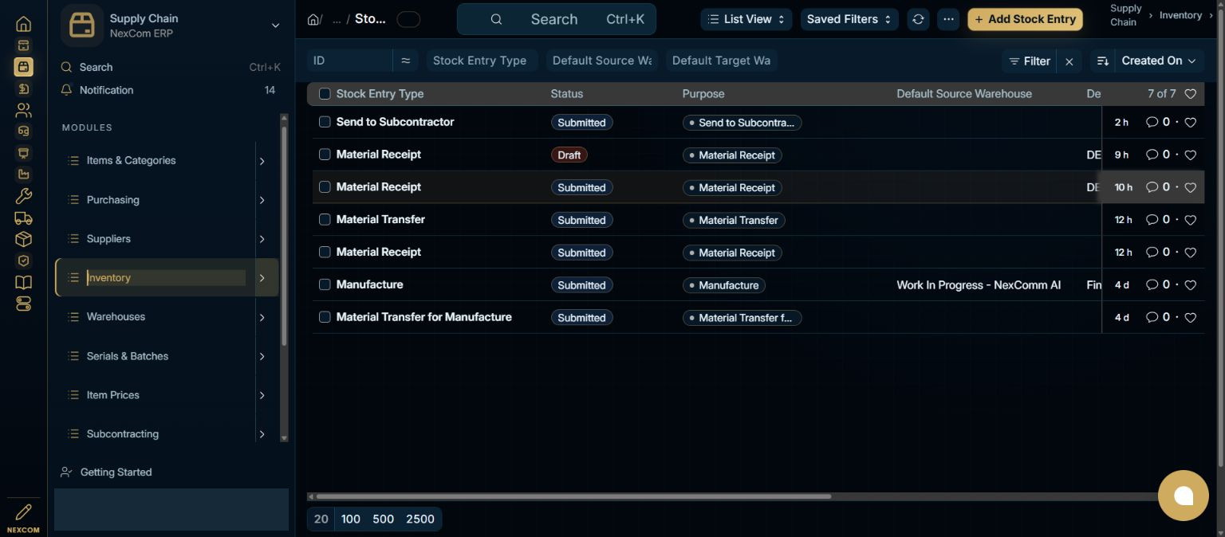
Task: Click the archive drawer icon below Home
Action: pyautogui.click(x=23, y=45)
